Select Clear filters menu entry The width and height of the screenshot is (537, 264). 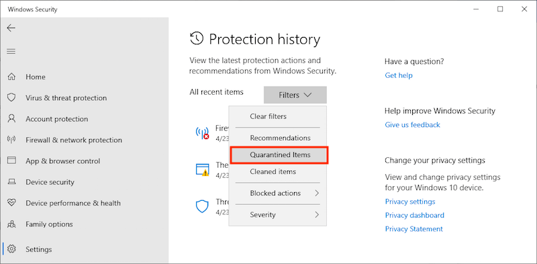tap(278, 117)
